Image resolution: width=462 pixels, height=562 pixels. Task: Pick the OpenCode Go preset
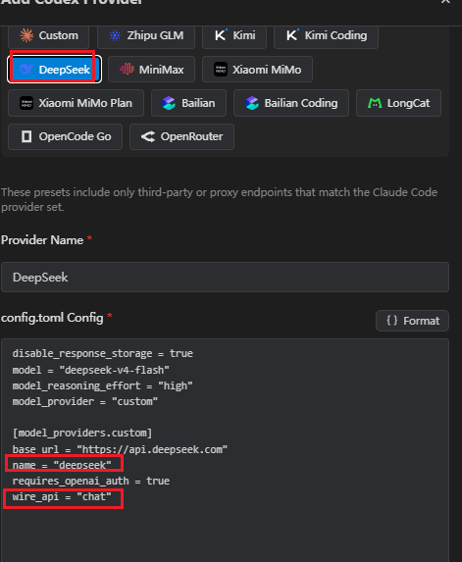click(66, 136)
